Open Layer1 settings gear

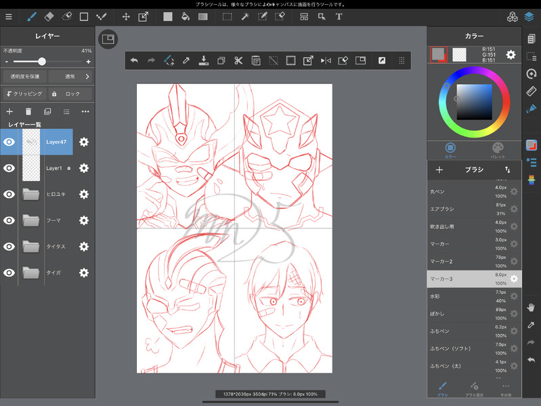[84, 168]
